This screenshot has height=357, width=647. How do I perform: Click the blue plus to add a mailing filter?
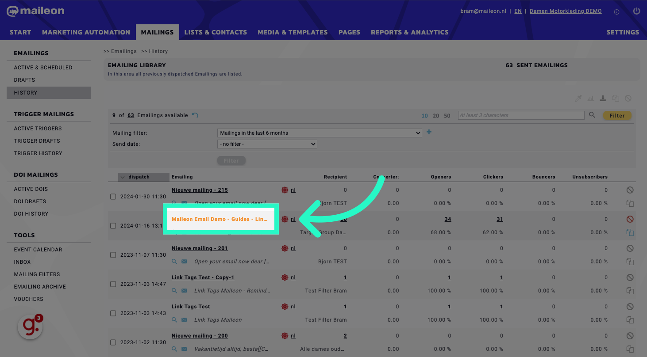[429, 132]
